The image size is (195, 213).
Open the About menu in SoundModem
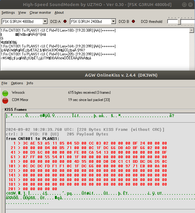(x=59, y=12)
